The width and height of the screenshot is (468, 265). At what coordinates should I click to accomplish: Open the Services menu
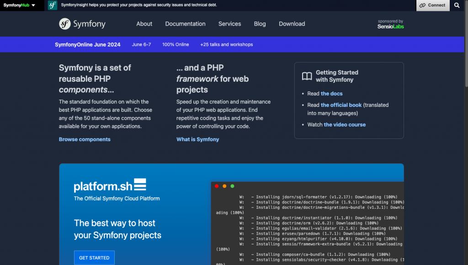coord(229,24)
